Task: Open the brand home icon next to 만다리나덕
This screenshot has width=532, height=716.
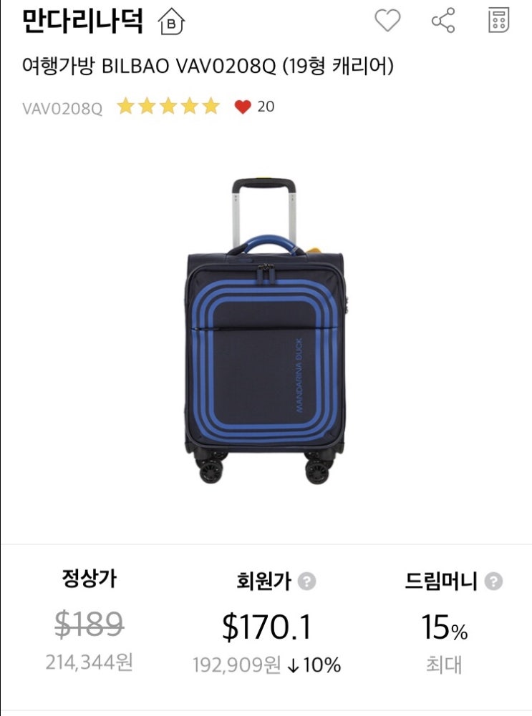Action: [171, 21]
